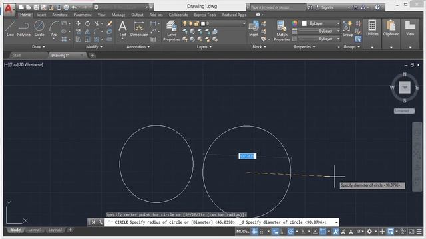Select the Line drawing tool
Viewport: 426px width, 239px height.
click(x=10, y=29)
